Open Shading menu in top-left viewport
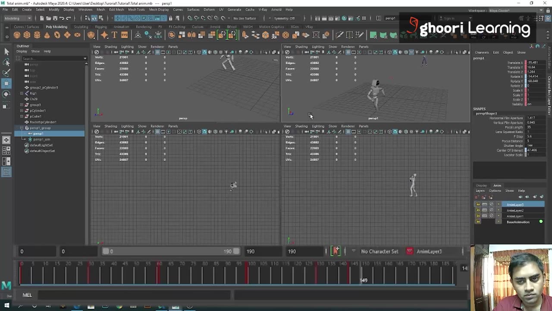The width and height of the screenshot is (552, 311). click(x=110, y=47)
